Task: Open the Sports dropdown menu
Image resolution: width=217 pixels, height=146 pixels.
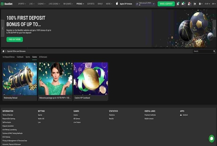Action: [22, 4]
